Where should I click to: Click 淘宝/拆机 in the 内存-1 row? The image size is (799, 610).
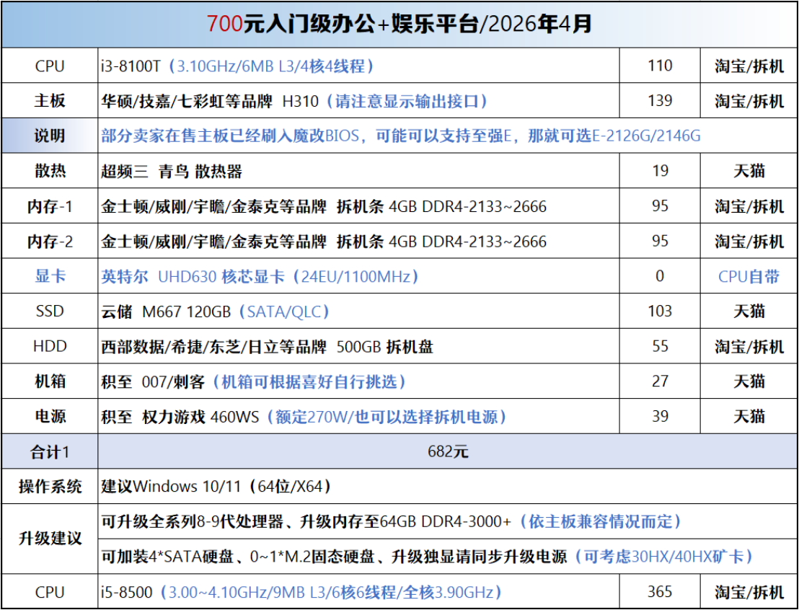point(749,206)
